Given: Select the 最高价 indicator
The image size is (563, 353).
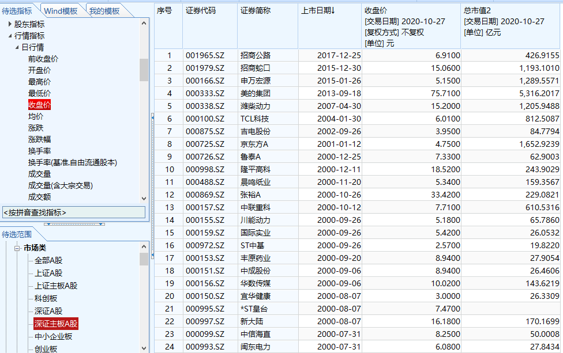Looking at the screenshot, I should tap(39, 82).
